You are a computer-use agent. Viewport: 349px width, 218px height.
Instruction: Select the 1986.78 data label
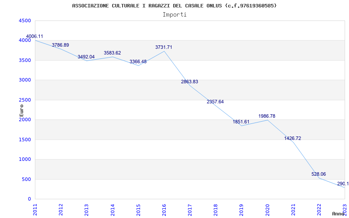(x=267, y=116)
